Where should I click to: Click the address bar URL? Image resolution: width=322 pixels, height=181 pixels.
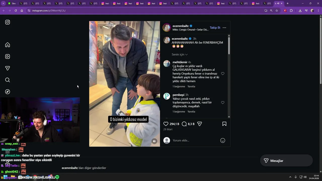(49, 11)
